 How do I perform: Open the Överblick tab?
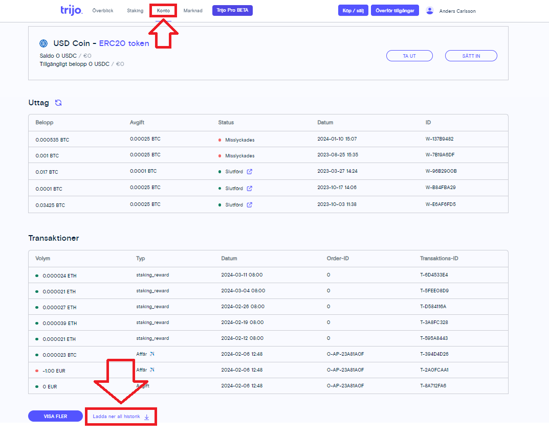[x=103, y=11]
